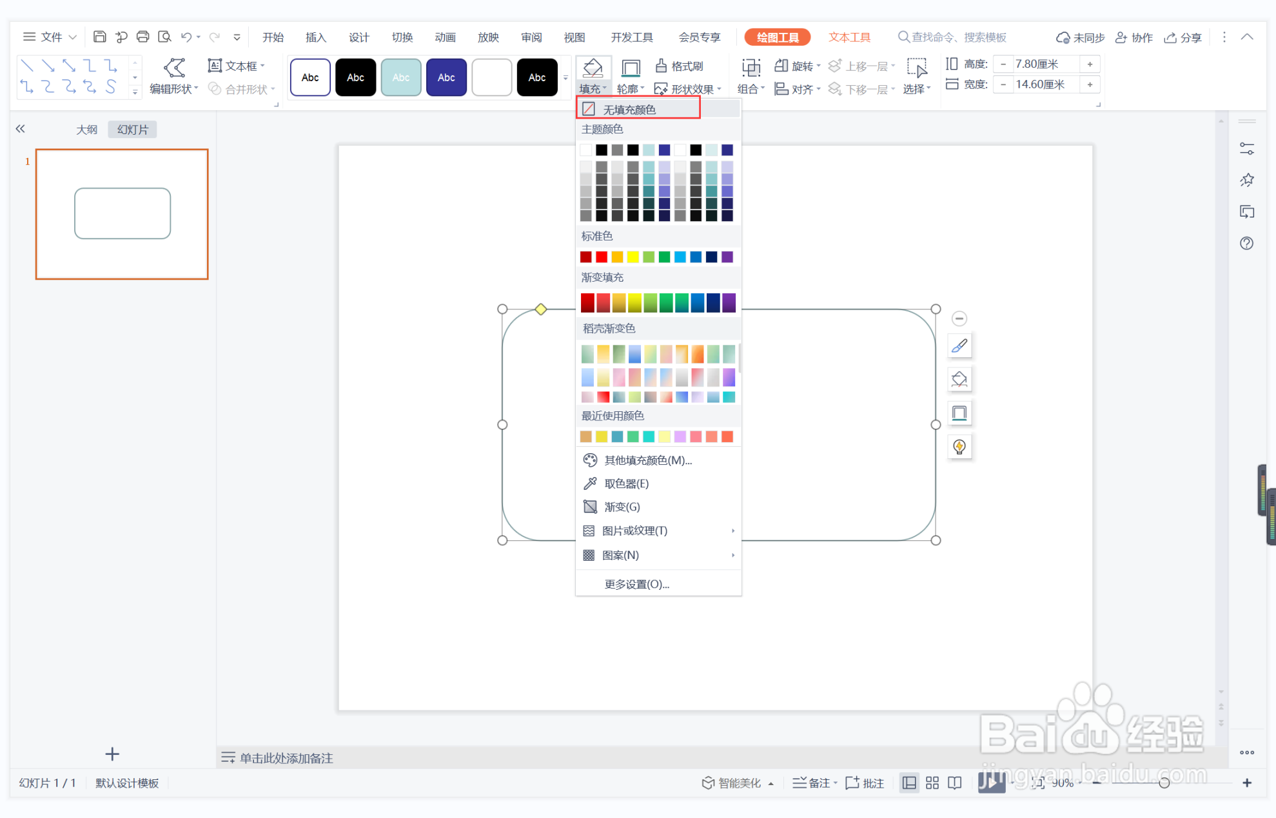This screenshot has height=818, width=1276.
Task: Select slide 1 thumbnail in the panel
Action: 122,214
